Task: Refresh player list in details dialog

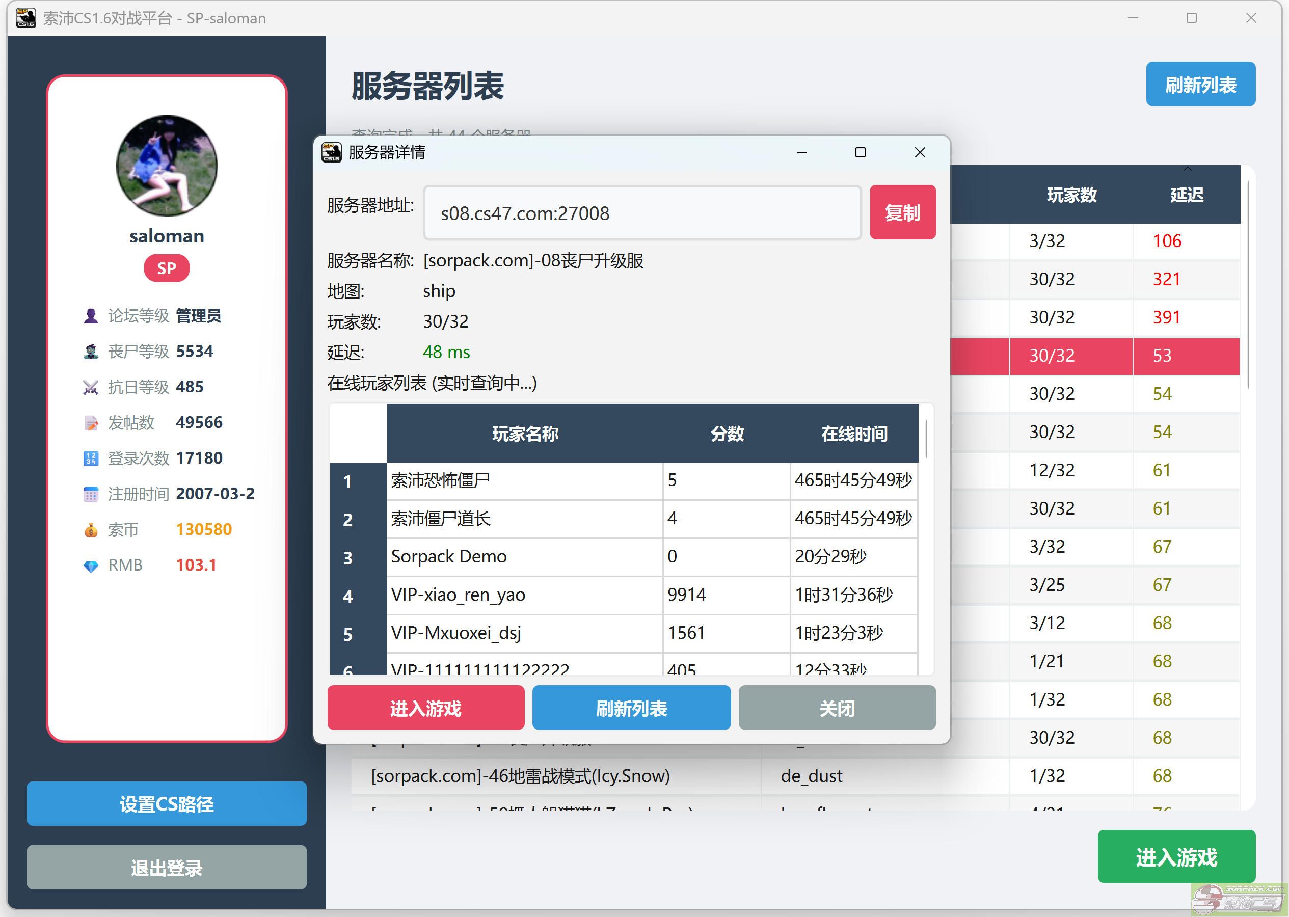Action: (631, 708)
